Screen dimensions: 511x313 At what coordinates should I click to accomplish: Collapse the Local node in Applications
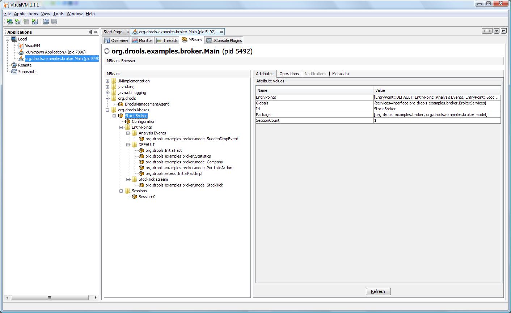click(8, 39)
